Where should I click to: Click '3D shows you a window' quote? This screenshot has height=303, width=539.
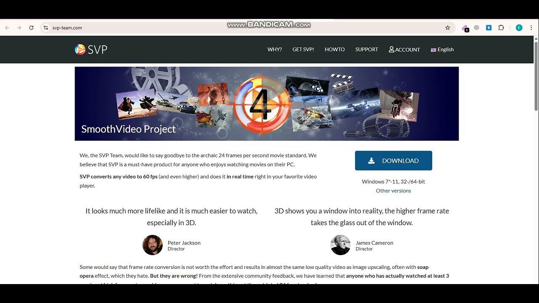coord(362,217)
